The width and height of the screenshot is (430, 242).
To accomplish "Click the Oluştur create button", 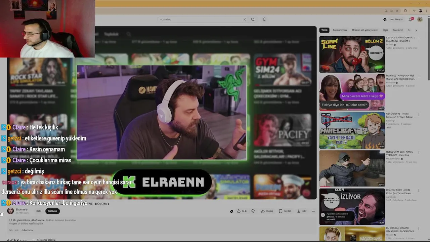I will [x=396, y=19].
